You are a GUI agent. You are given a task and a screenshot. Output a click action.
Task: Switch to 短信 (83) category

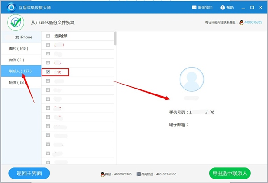pyautogui.click(x=21, y=82)
